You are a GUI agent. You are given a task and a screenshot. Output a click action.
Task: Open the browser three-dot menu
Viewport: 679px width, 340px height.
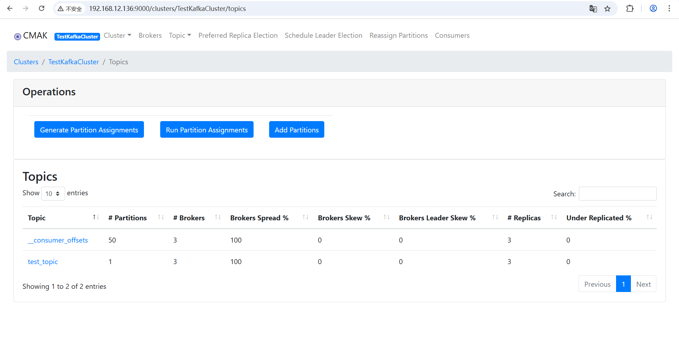(669, 8)
